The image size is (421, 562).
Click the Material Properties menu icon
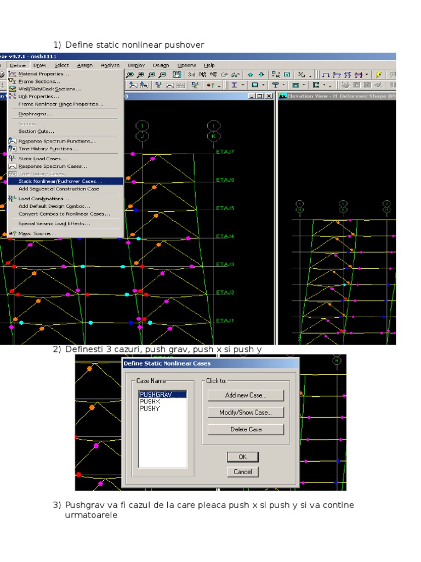tap(13, 74)
